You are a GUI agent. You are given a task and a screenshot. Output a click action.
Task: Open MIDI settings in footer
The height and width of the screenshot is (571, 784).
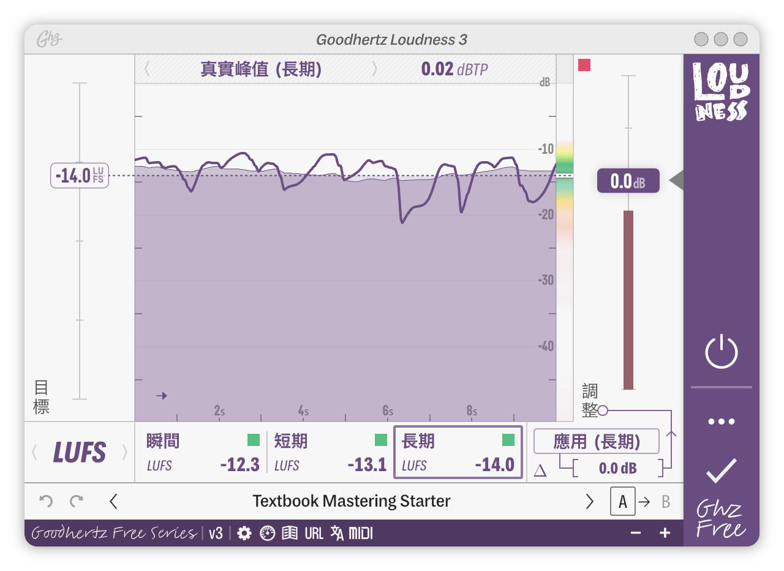point(361,534)
